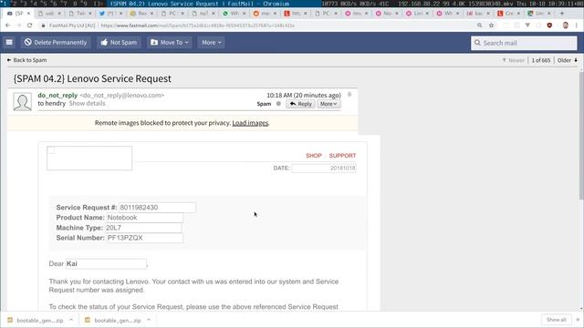
Task: Toggle unread dot next to Spam label
Action: [x=278, y=104]
